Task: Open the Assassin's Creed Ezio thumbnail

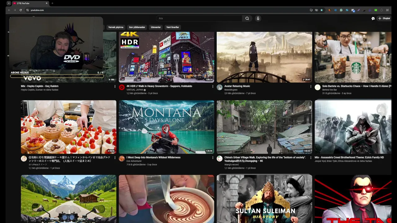Action: pyautogui.click(x=353, y=127)
